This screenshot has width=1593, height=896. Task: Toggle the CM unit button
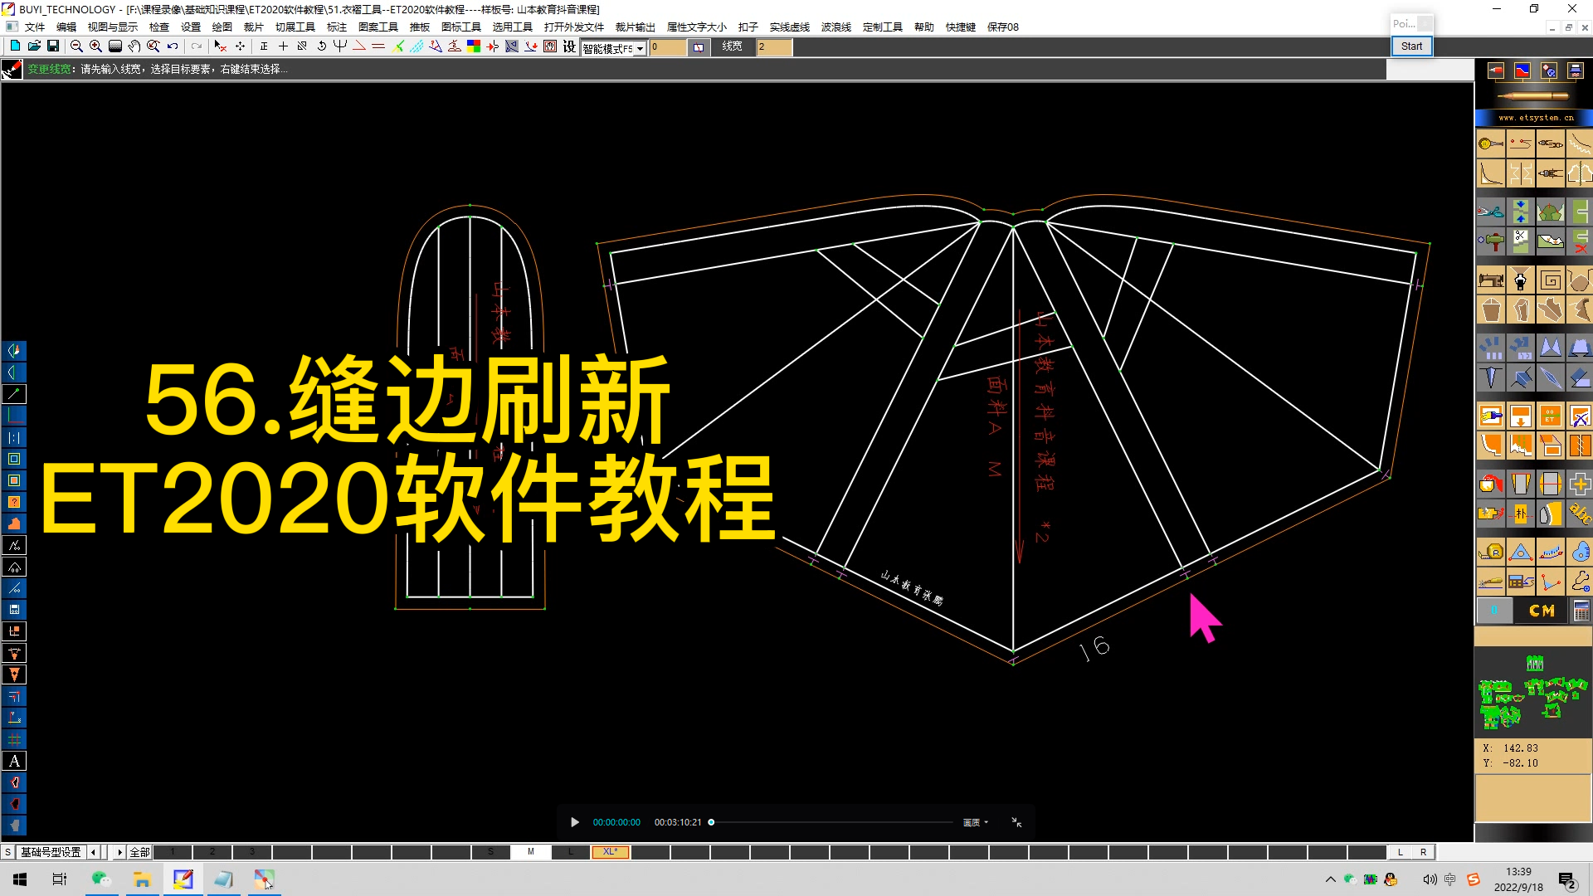[x=1542, y=611]
